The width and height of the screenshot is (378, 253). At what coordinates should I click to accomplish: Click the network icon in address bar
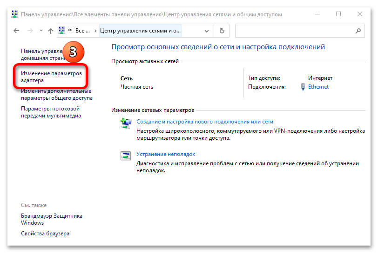coord(62,30)
